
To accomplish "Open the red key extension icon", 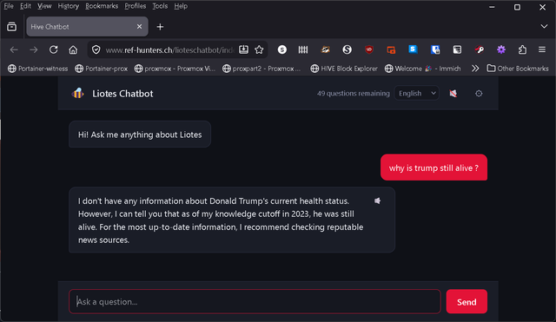I will tap(480, 50).
